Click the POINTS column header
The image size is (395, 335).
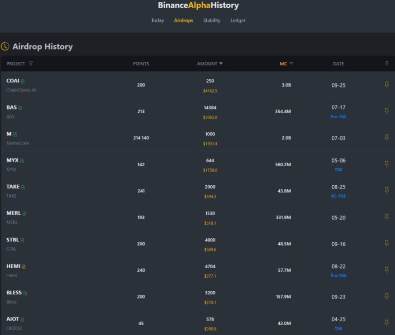(141, 64)
